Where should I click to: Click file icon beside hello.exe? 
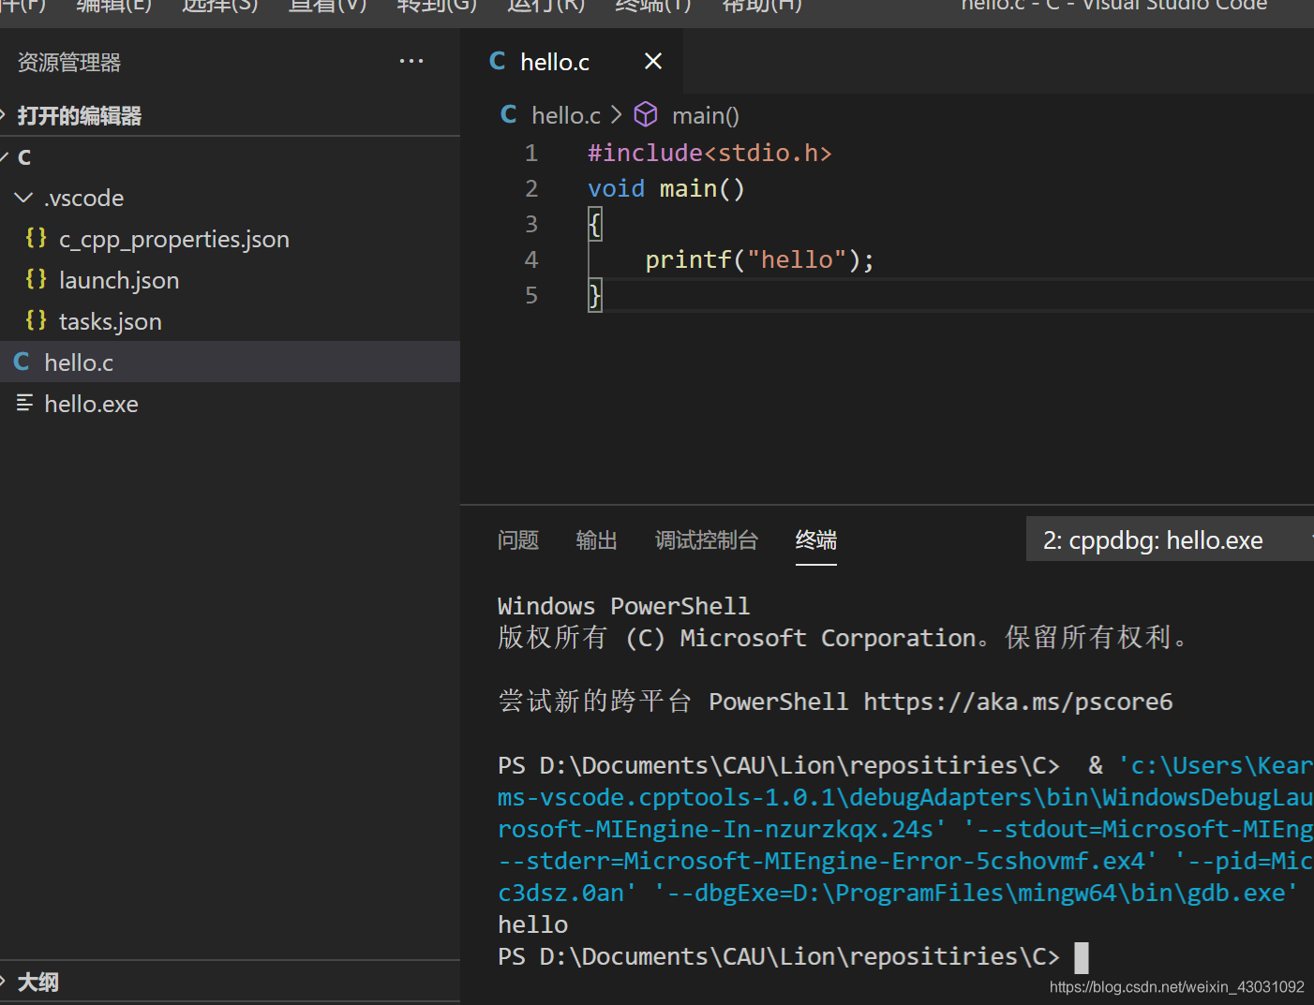(x=24, y=403)
